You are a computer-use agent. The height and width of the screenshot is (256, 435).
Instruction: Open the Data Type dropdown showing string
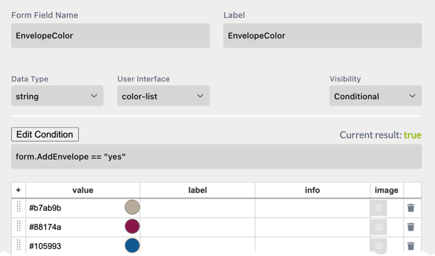tap(57, 96)
